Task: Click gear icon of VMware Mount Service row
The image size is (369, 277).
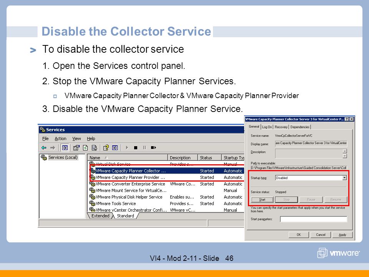Action: click(x=92, y=190)
